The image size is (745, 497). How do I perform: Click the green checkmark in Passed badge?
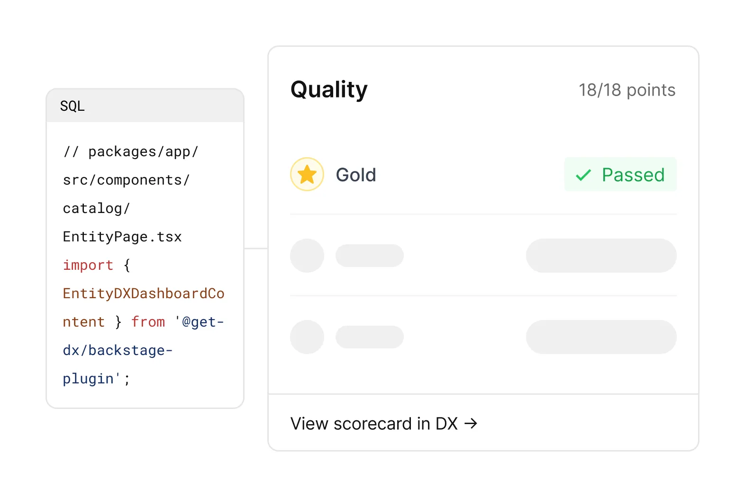pyautogui.click(x=583, y=175)
